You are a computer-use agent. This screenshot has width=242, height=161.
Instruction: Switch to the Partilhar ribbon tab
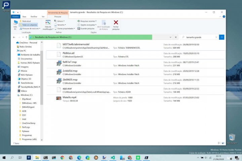click(x=34, y=16)
